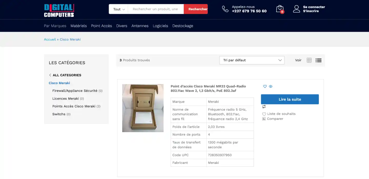Open the MR33 product box thumbnail

point(143,108)
